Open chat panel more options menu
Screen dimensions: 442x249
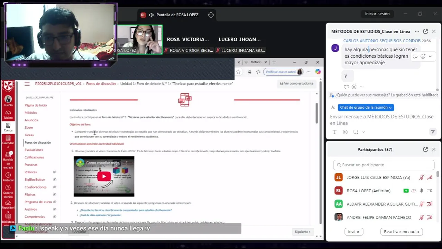417,31
